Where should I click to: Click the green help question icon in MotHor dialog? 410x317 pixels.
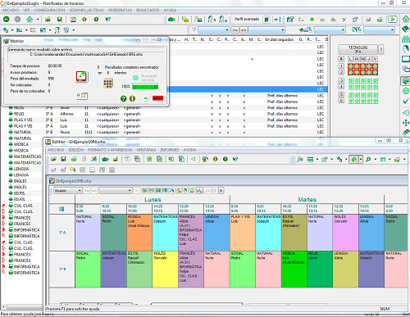123,98
